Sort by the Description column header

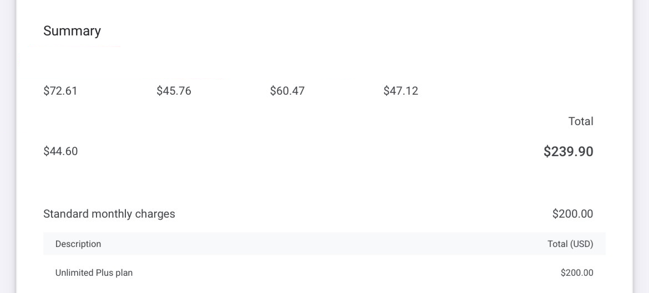tap(78, 244)
